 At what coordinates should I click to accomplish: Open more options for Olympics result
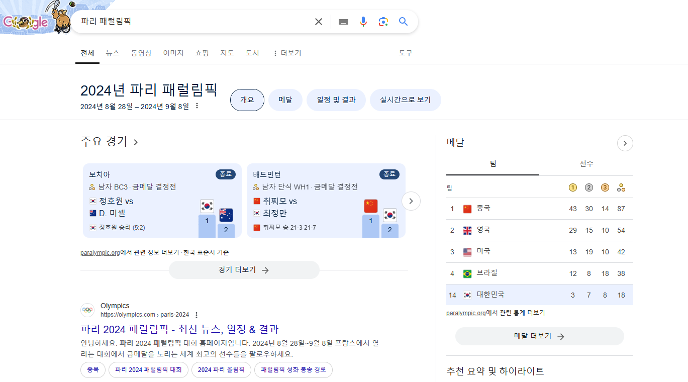click(196, 315)
